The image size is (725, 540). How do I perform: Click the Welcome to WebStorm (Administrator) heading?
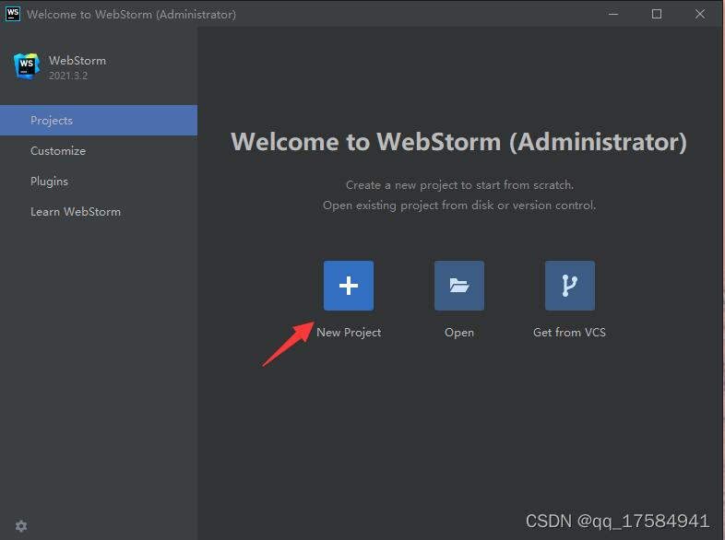(458, 141)
